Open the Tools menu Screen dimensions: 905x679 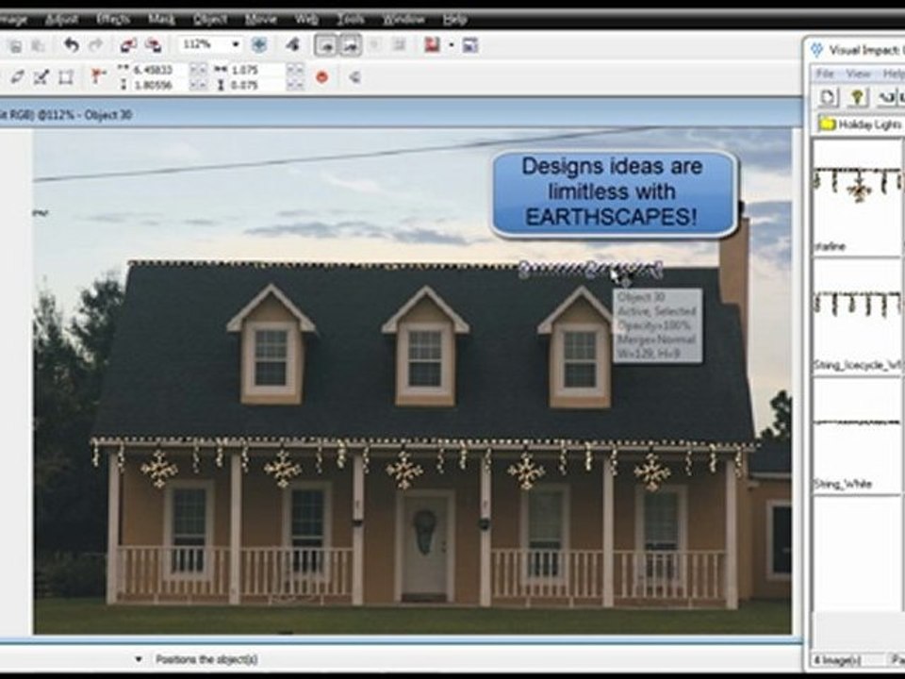coord(351,20)
